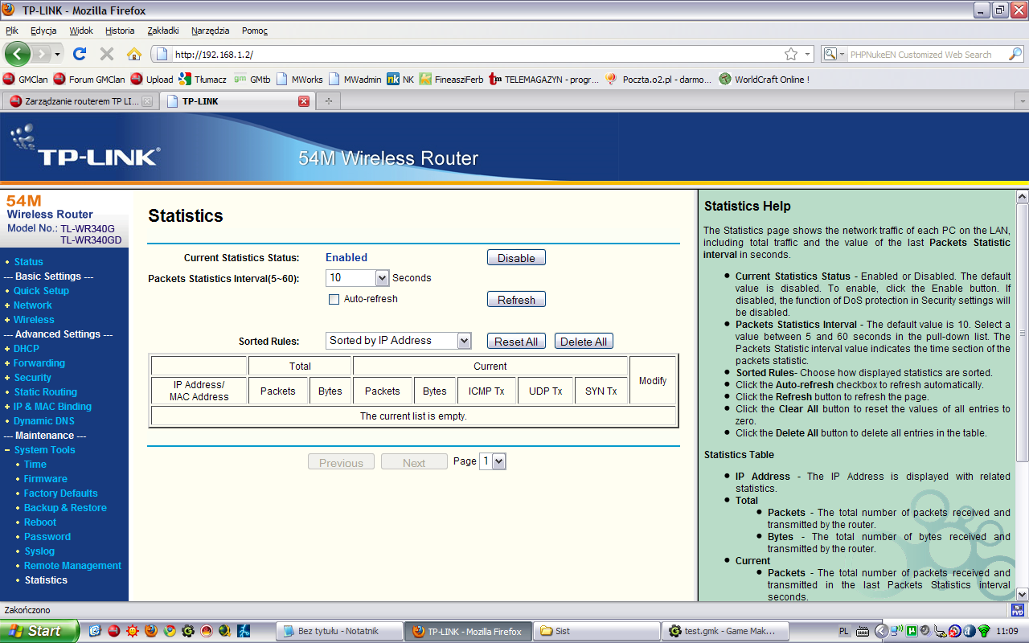The height and width of the screenshot is (643, 1029).
Task: Enable the Auto-refresh checkbox
Action: click(334, 299)
